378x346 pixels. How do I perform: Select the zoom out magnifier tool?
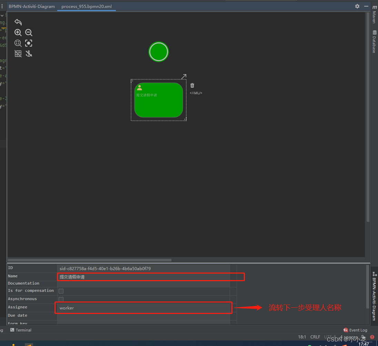(x=29, y=32)
